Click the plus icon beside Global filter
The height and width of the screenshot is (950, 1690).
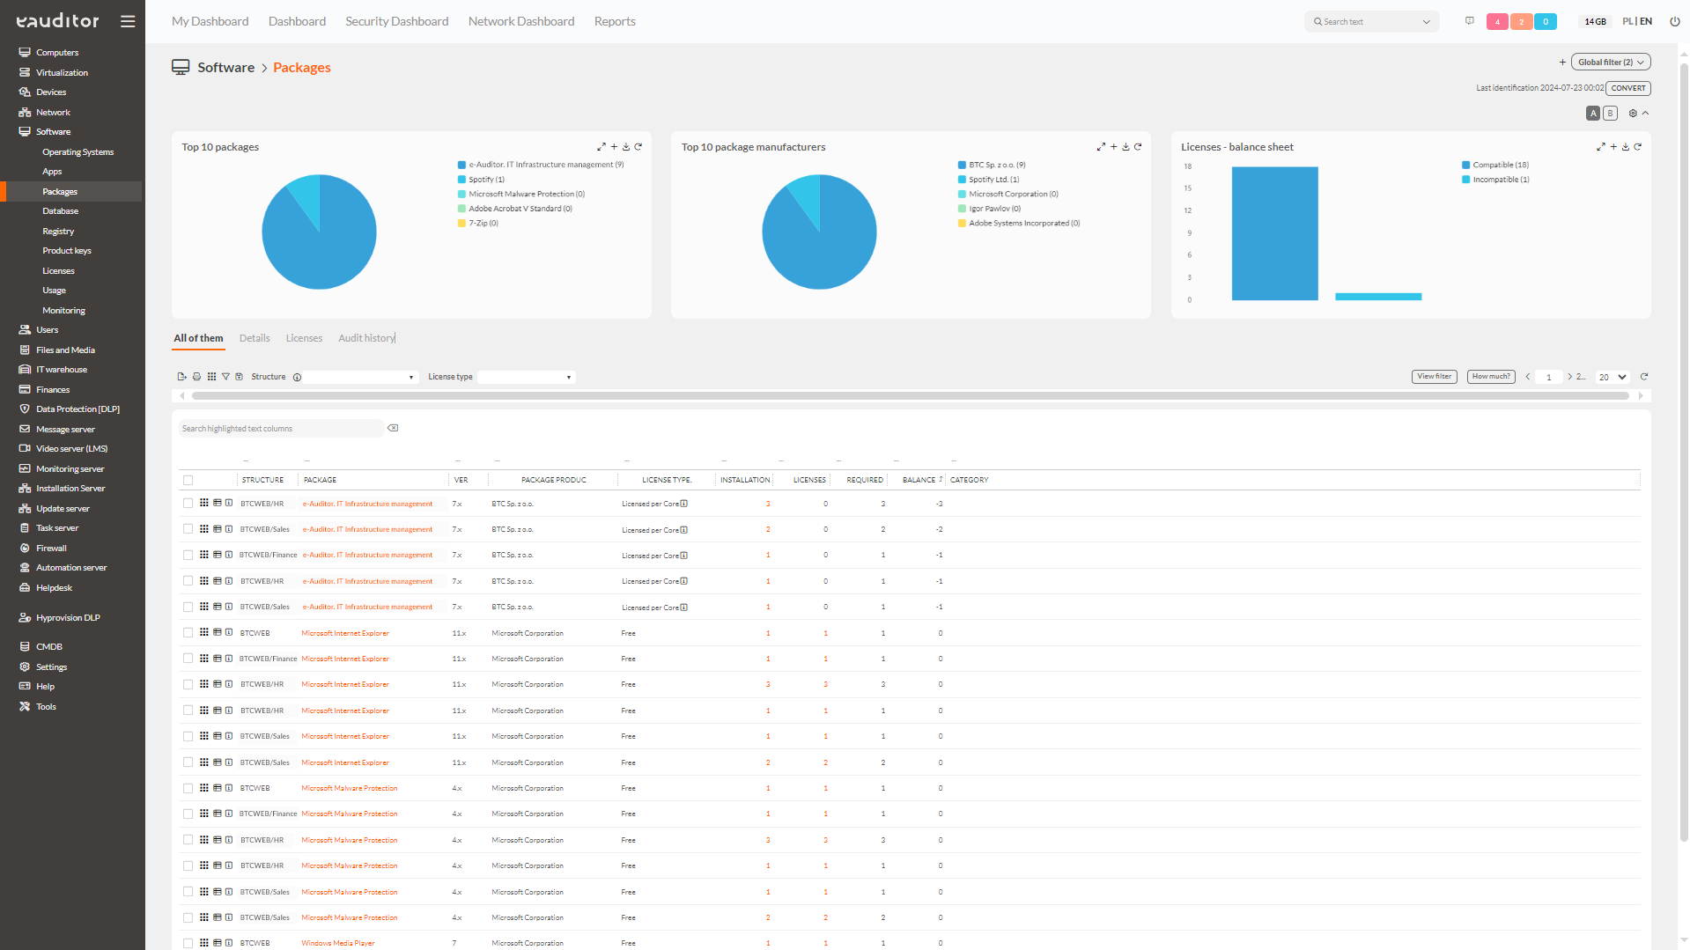point(1562,63)
